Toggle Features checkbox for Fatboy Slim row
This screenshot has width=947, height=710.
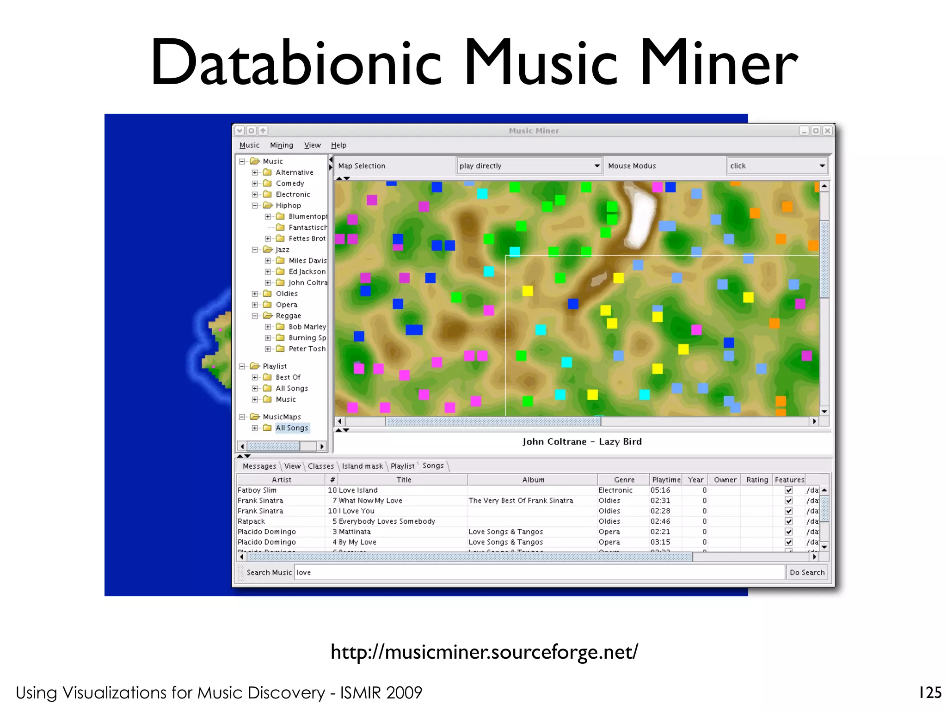789,490
